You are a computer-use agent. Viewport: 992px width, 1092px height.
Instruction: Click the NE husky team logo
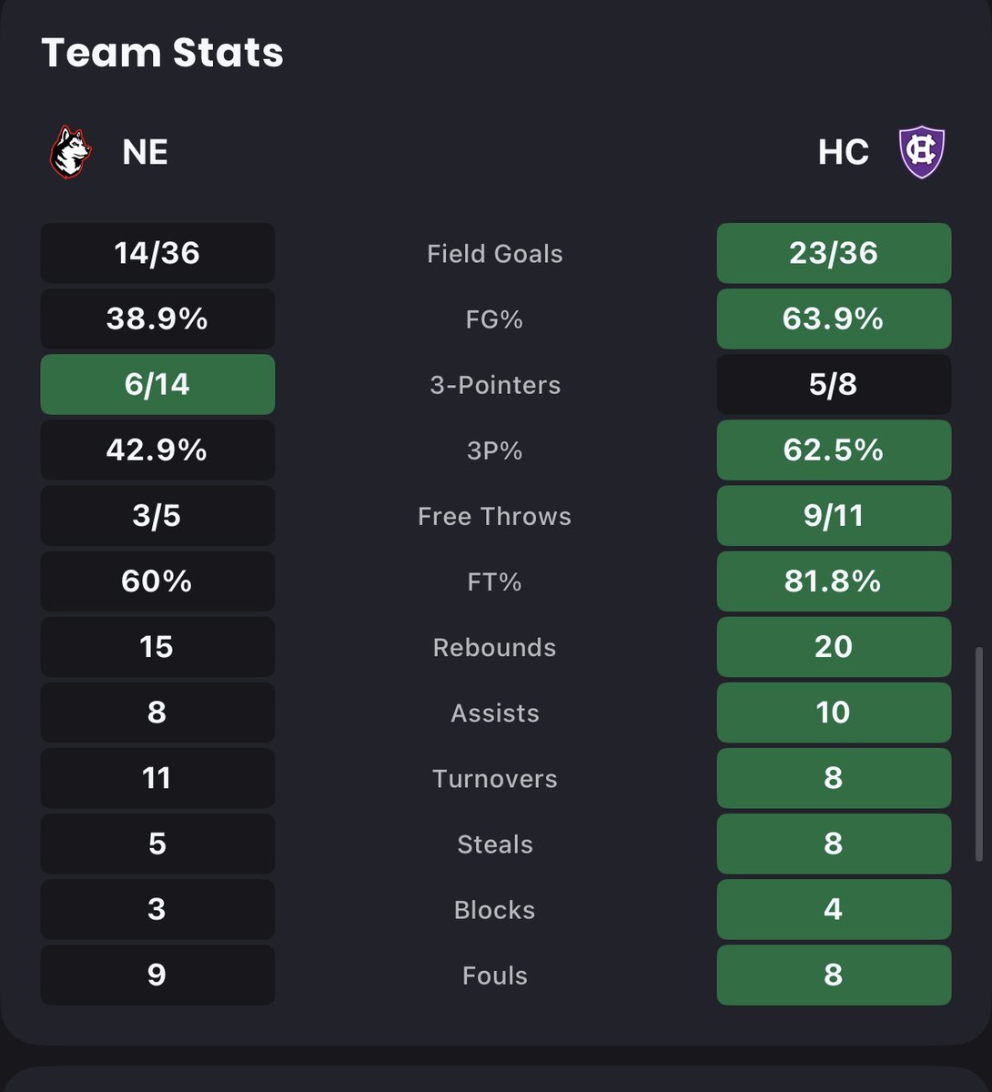click(x=71, y=152)
